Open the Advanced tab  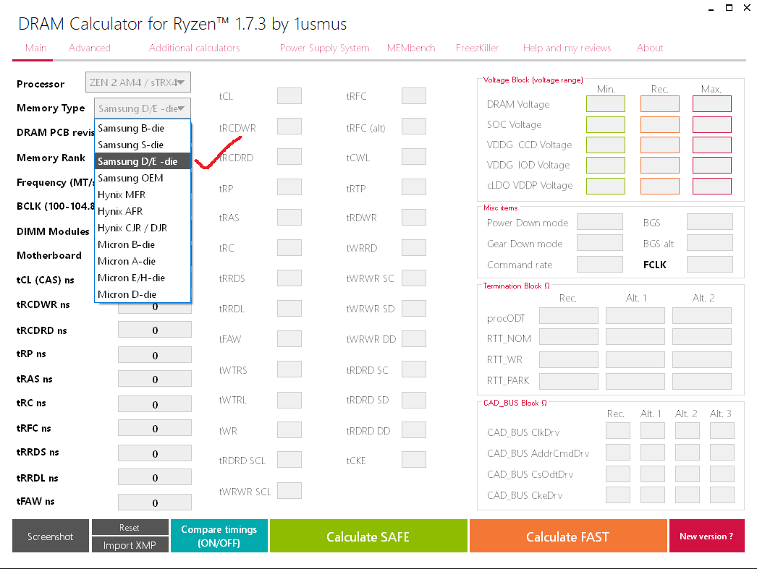[89, 48]
